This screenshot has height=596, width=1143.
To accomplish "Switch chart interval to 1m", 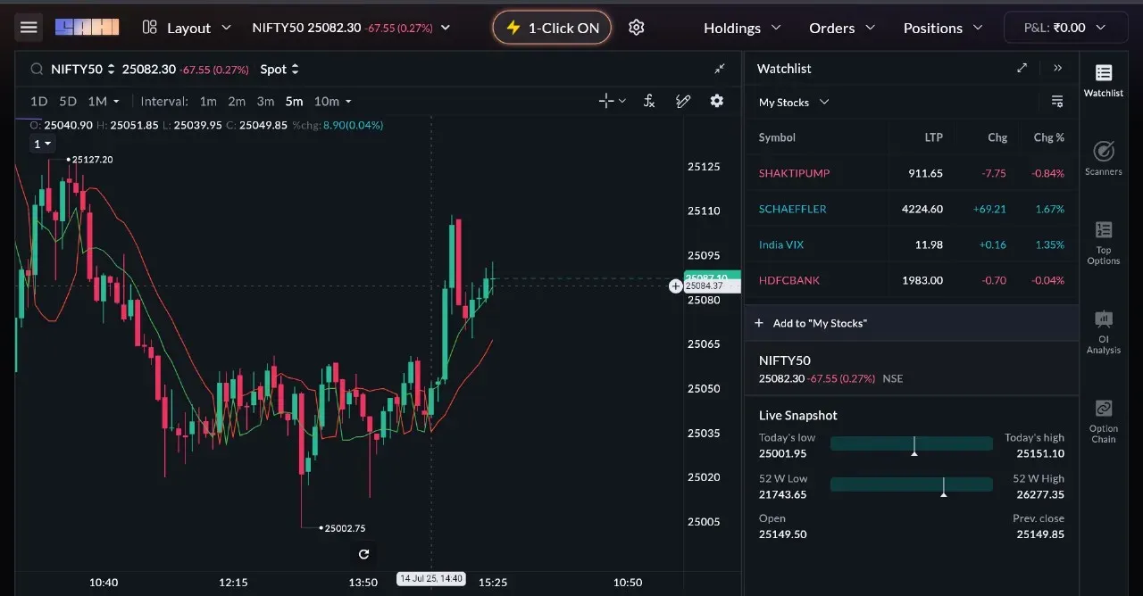I will 208,102.
